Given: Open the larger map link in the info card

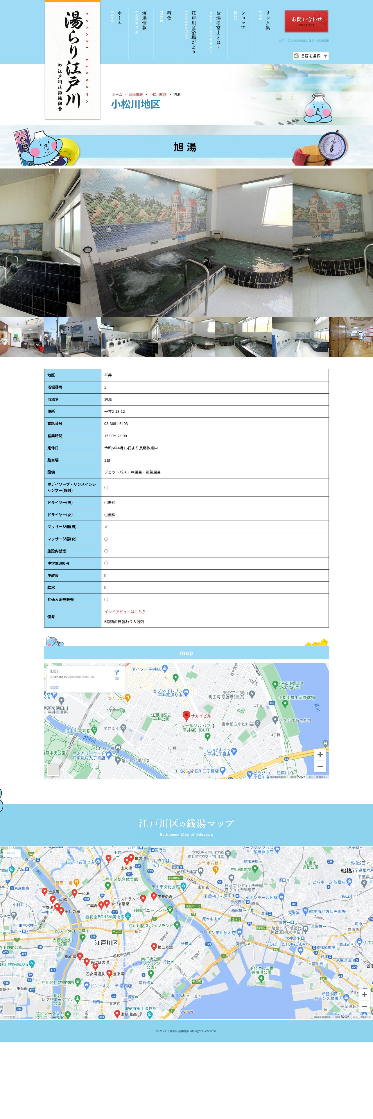Looking at the screenshot, I should 55,687.
